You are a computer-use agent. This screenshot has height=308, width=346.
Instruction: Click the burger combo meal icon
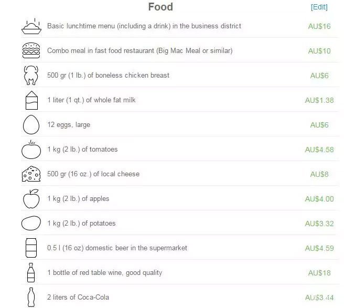click(31, 50)
